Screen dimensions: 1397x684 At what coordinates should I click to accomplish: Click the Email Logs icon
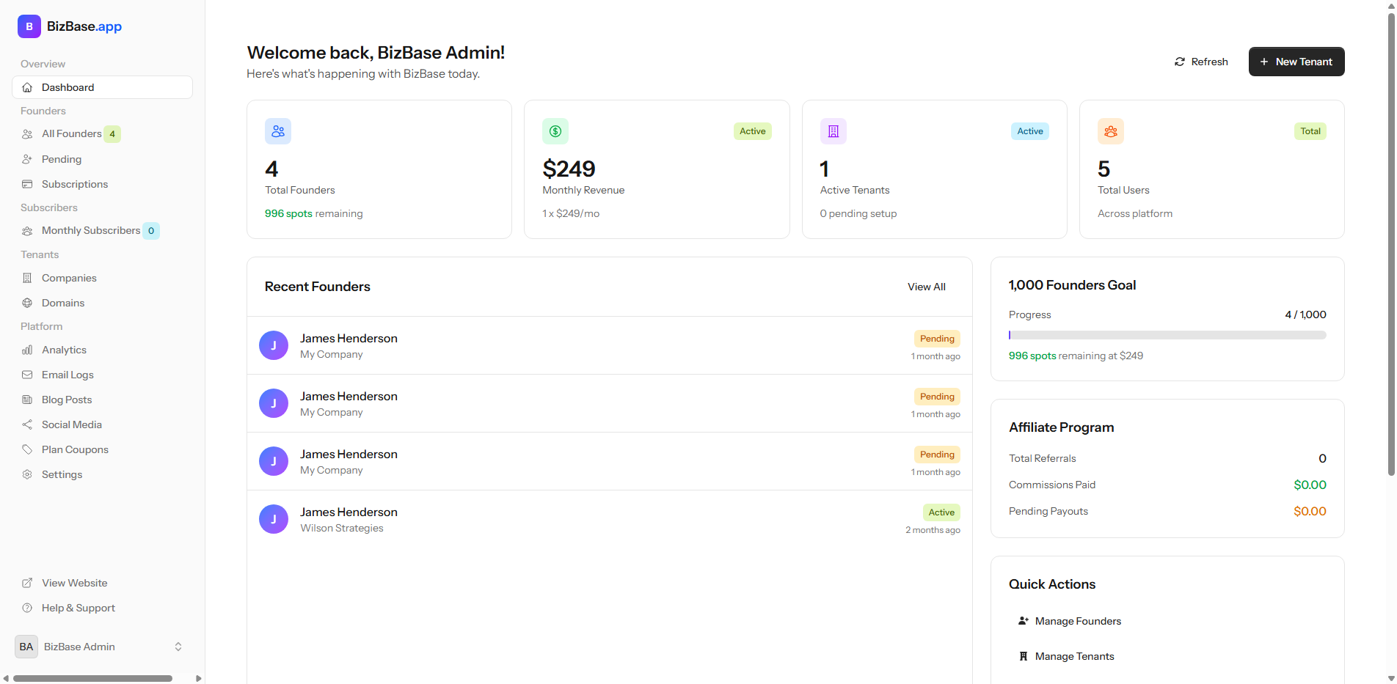[x=27, y=375]
